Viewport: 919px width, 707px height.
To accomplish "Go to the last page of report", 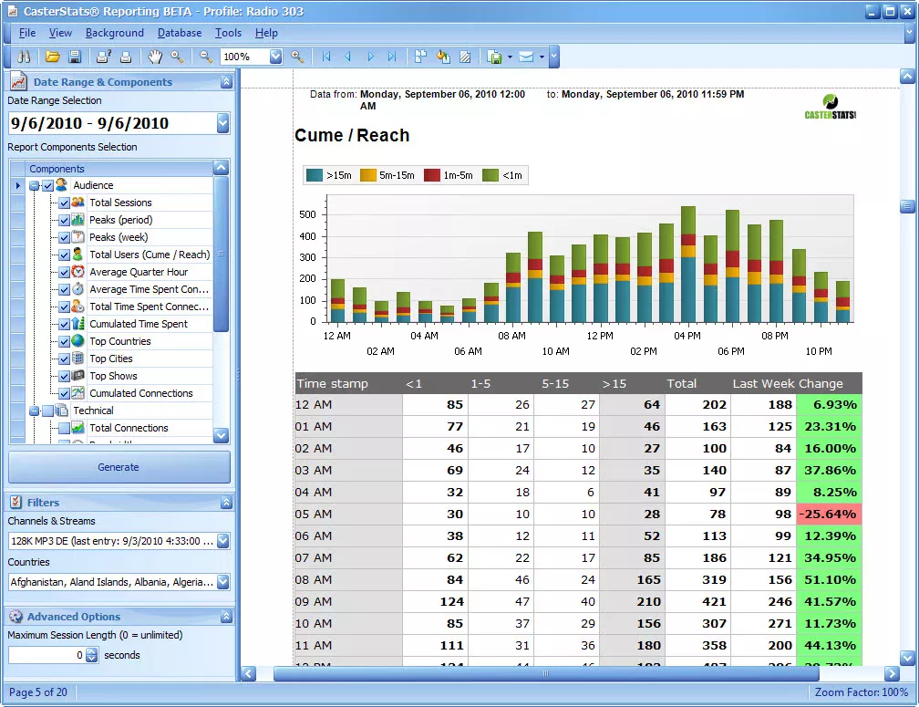I will point(392,57).
